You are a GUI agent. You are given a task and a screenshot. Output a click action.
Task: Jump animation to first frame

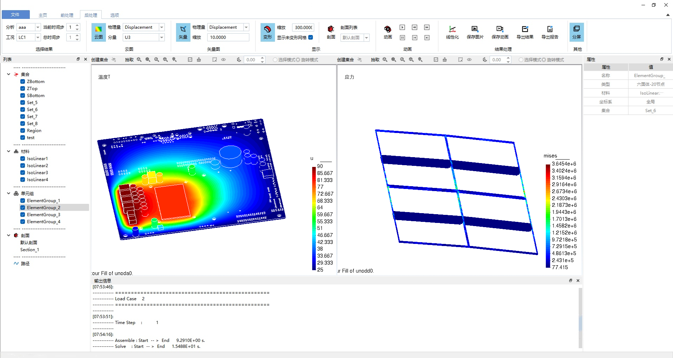(415, 37)
